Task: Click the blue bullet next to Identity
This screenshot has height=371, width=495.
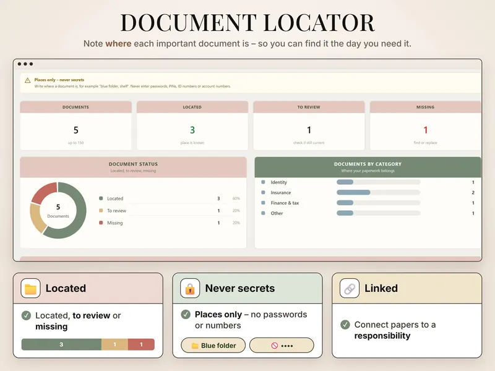Action: tap(264, 182)
